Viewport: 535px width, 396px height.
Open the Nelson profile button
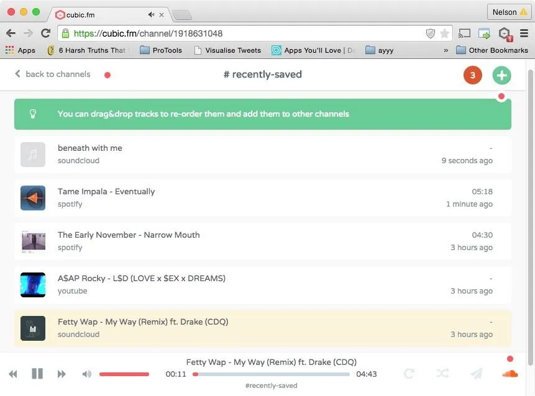(x=509, y=12)
